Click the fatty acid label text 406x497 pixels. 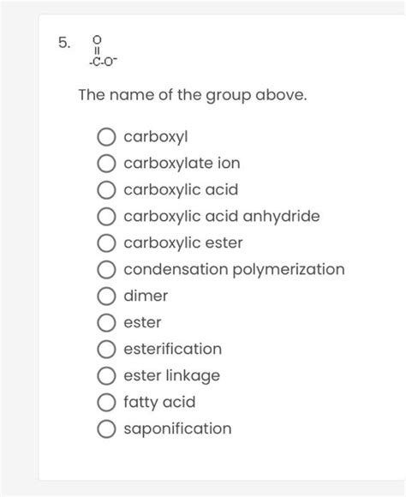(159, 402)
